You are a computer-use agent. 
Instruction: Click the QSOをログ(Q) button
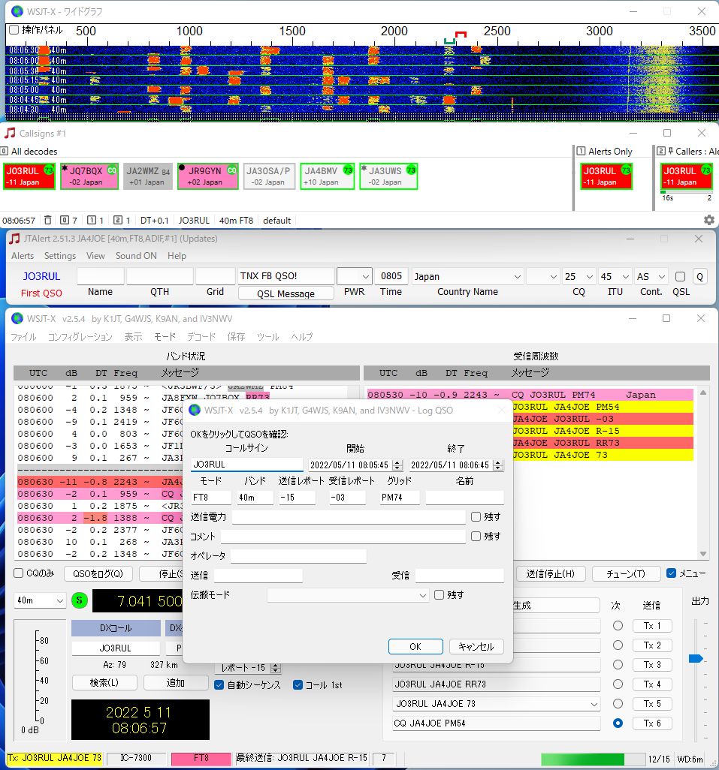98,573
